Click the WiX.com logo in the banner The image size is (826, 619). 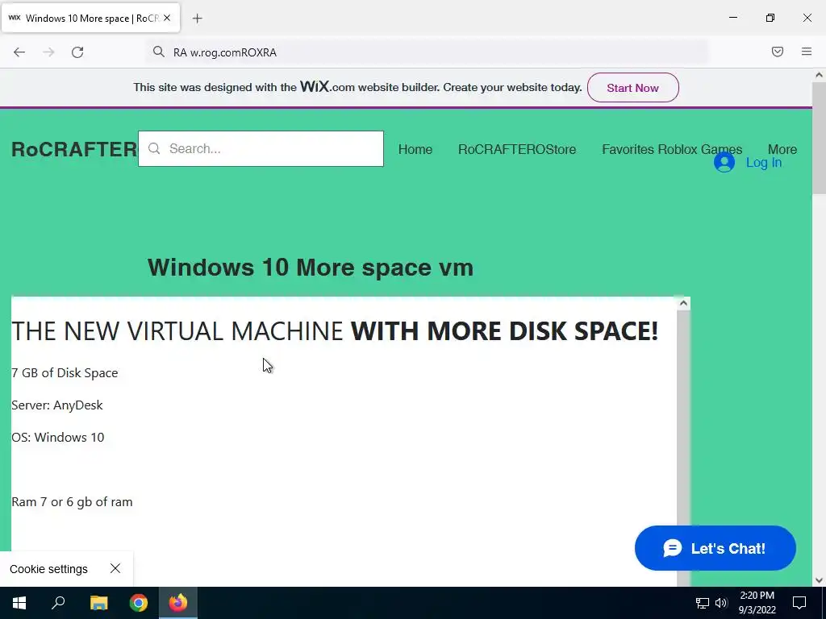[x=327, y=87]
